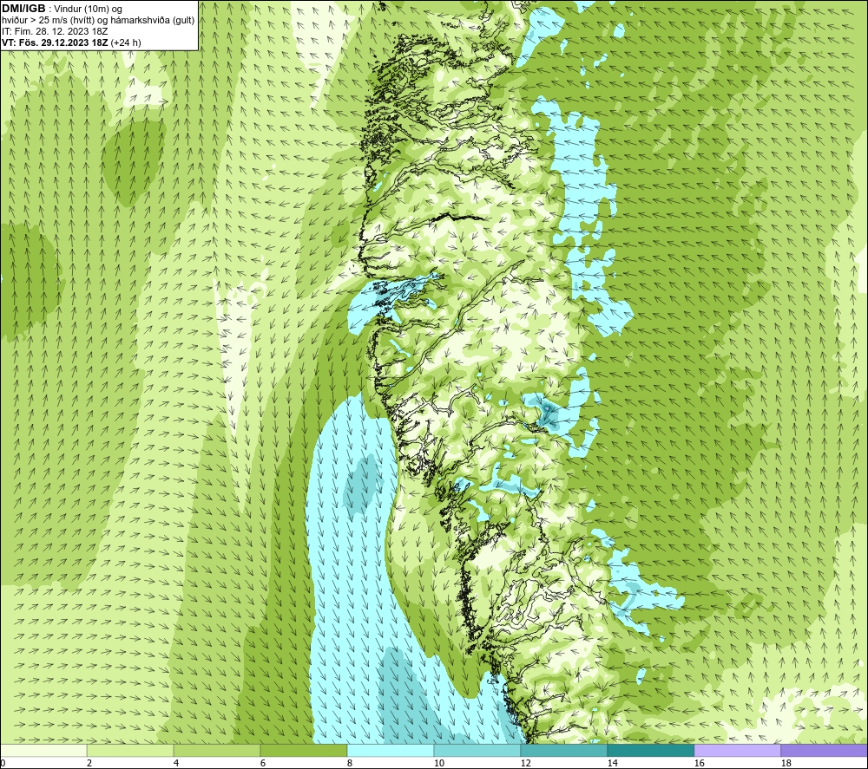The image size is (868, 769).
Task: Click the 16–18 m/s light purple legend swatch
Action: (x=737, y=750)
